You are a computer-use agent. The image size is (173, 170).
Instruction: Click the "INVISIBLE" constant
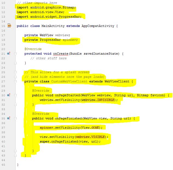[106, 100]
